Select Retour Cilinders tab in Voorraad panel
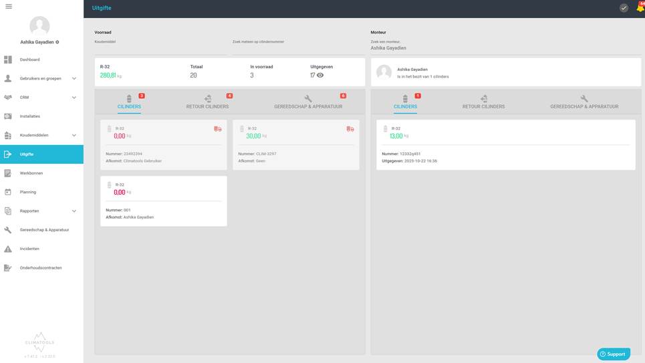Image resolution: width=645 pixels, height=363 pixels. click(x=207, y=102)
